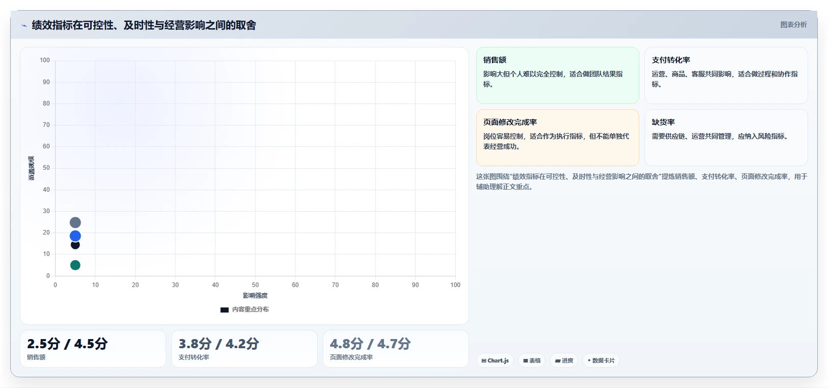The height and width of the screenshot is (388, 828).
Task: Open the 支付转化率 insight card
Action: point(726,75)
